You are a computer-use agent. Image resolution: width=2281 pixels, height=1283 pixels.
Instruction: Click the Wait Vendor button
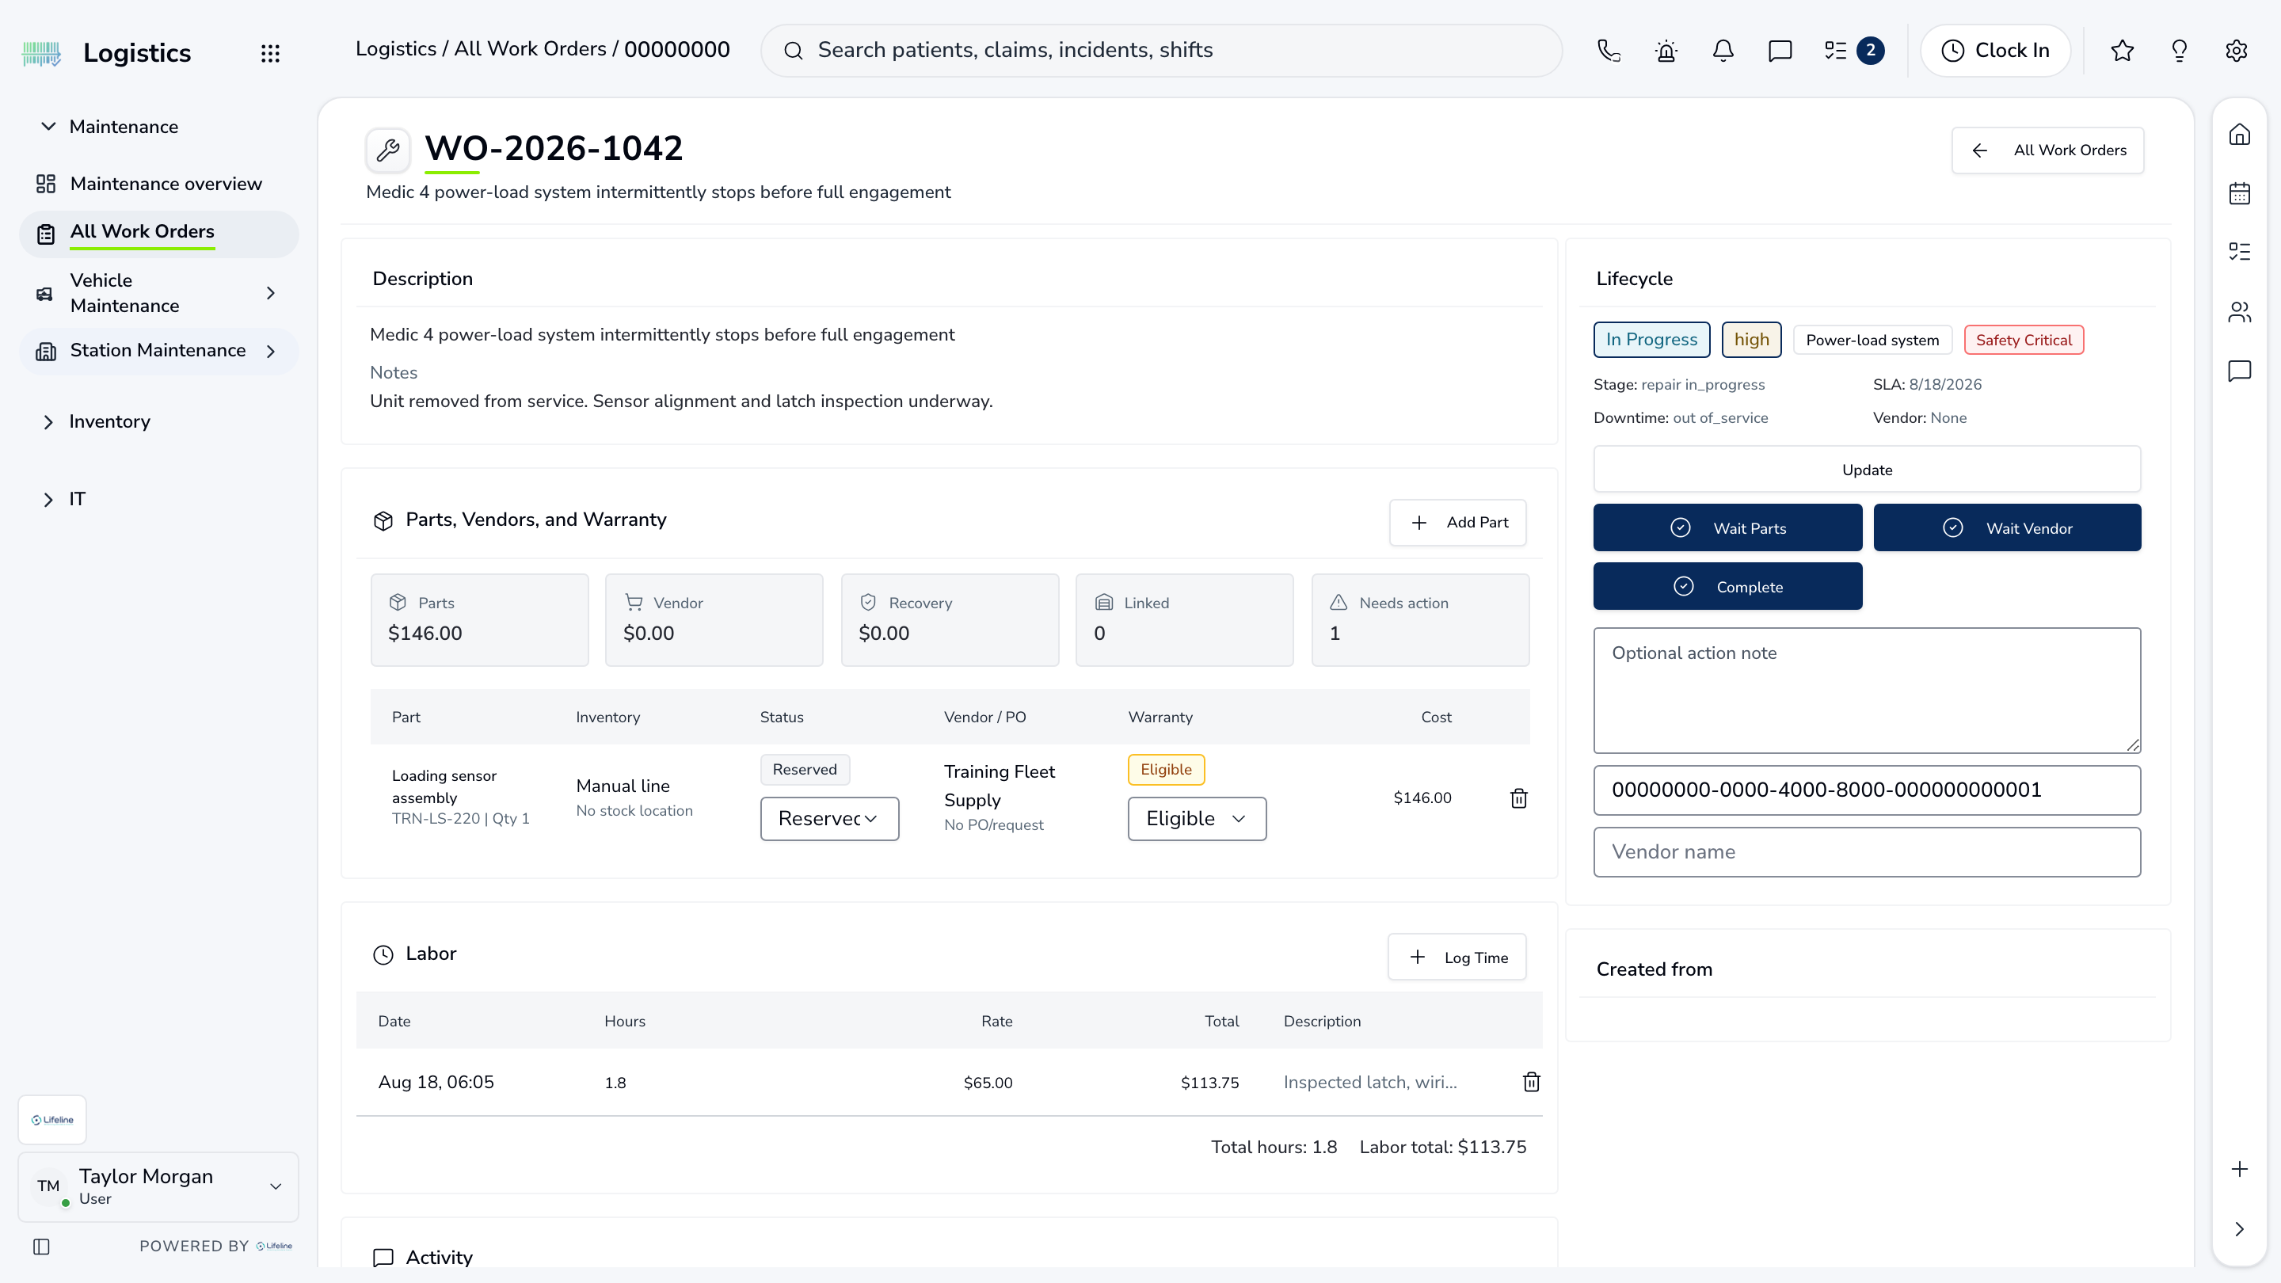point(2008,527)
